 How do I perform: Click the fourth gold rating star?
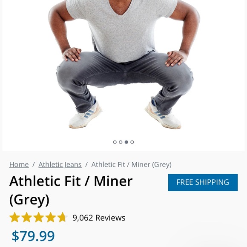click(x=51, y=217)
